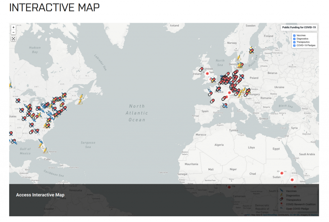Viewport: 329px width, 222px height.
Task: Click the diagnostics marker near Miami
Action: tap(45, 150)
